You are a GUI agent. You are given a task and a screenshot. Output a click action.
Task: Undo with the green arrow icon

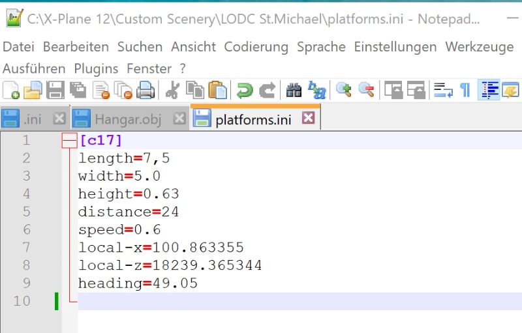tap(245, 90)
